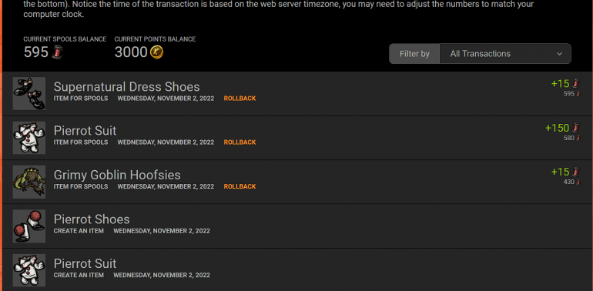Click the +15 amount on Grimy Goblin Hoofsies
The width and height of the screenshot is (593, 291).
(x=561, y=172)
